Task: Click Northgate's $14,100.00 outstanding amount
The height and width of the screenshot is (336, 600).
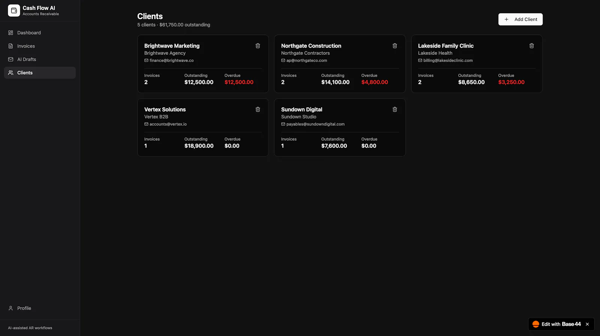Action: point(335,82)
